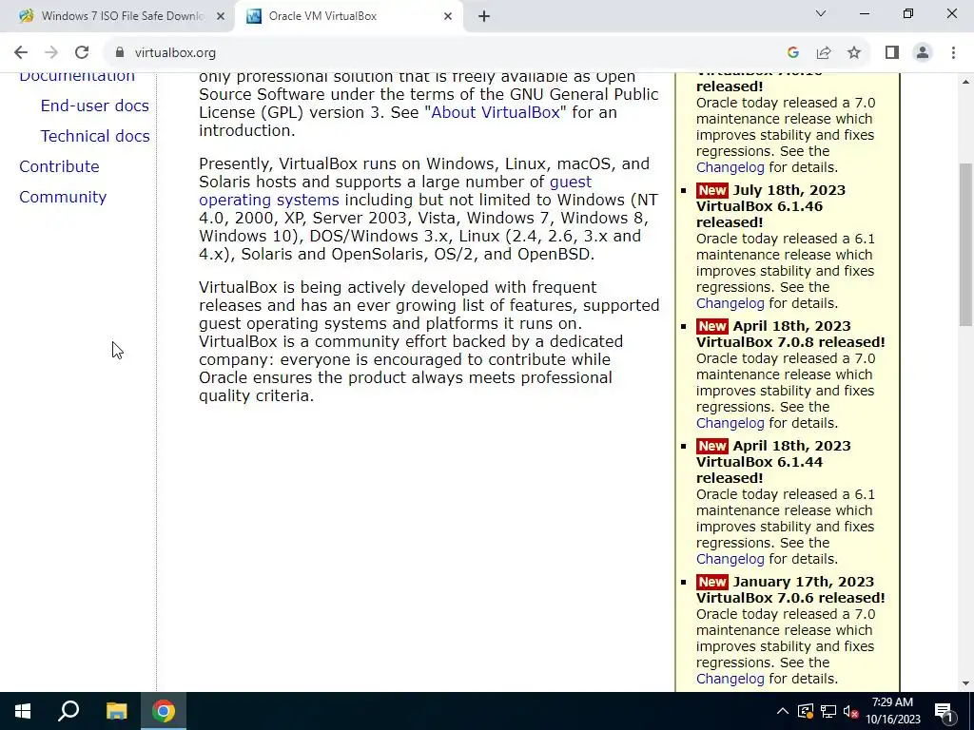Image resolution: width=974 pixels, height=730 pixels.
Task: Click the New badge beside July 18th, 2023
Action: (711, 190)
